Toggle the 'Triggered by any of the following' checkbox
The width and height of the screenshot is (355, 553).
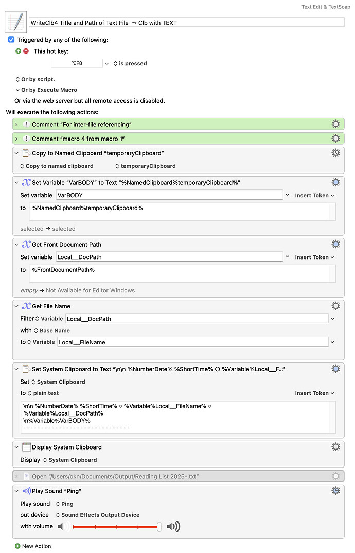point(11,39)
